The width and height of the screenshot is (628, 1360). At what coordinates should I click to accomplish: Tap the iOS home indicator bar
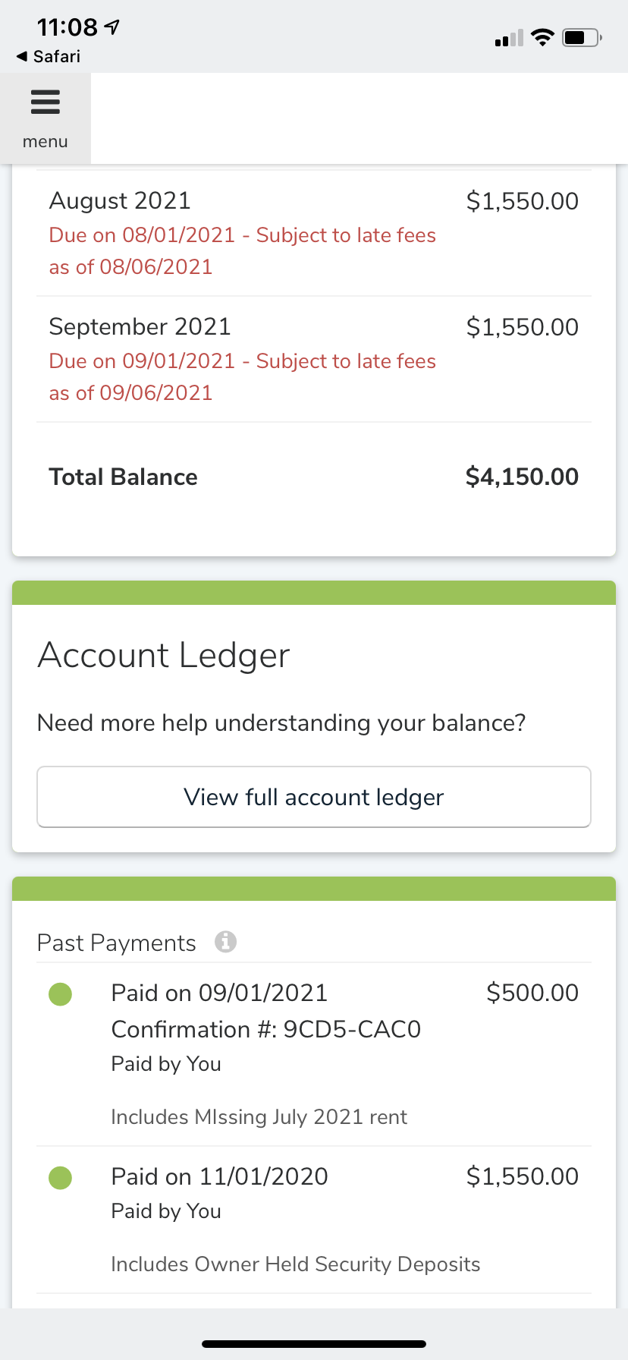(x=314, y=1343)
